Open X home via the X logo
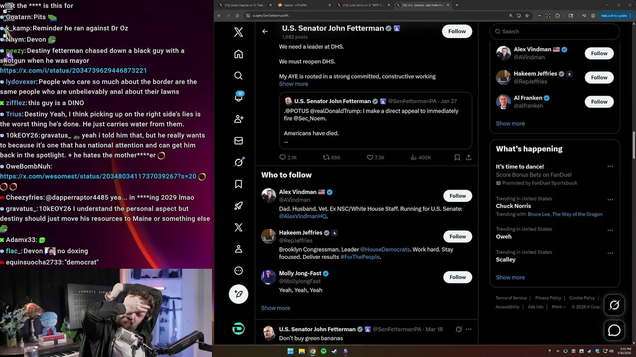The height and width of the screenshot is (357, 636). 238,32
